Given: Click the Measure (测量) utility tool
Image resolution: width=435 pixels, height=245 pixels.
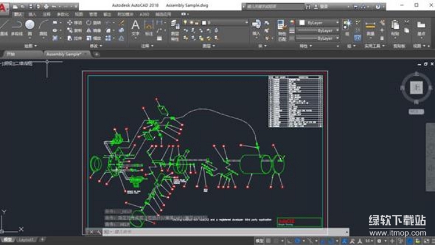Looking at the screenshot, I should click(x=370, y=28).
